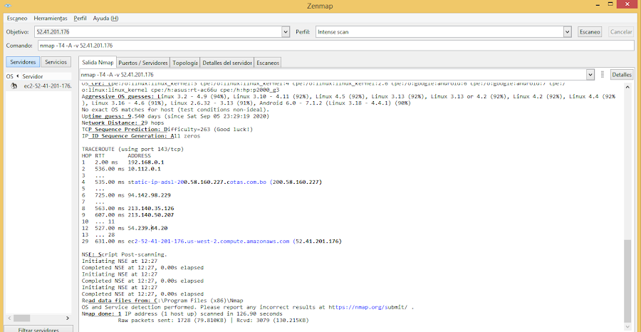Expand the Perfil Intense scan dropdown arrow
This screenshot has width=641, height=332.
pos(567,32)
